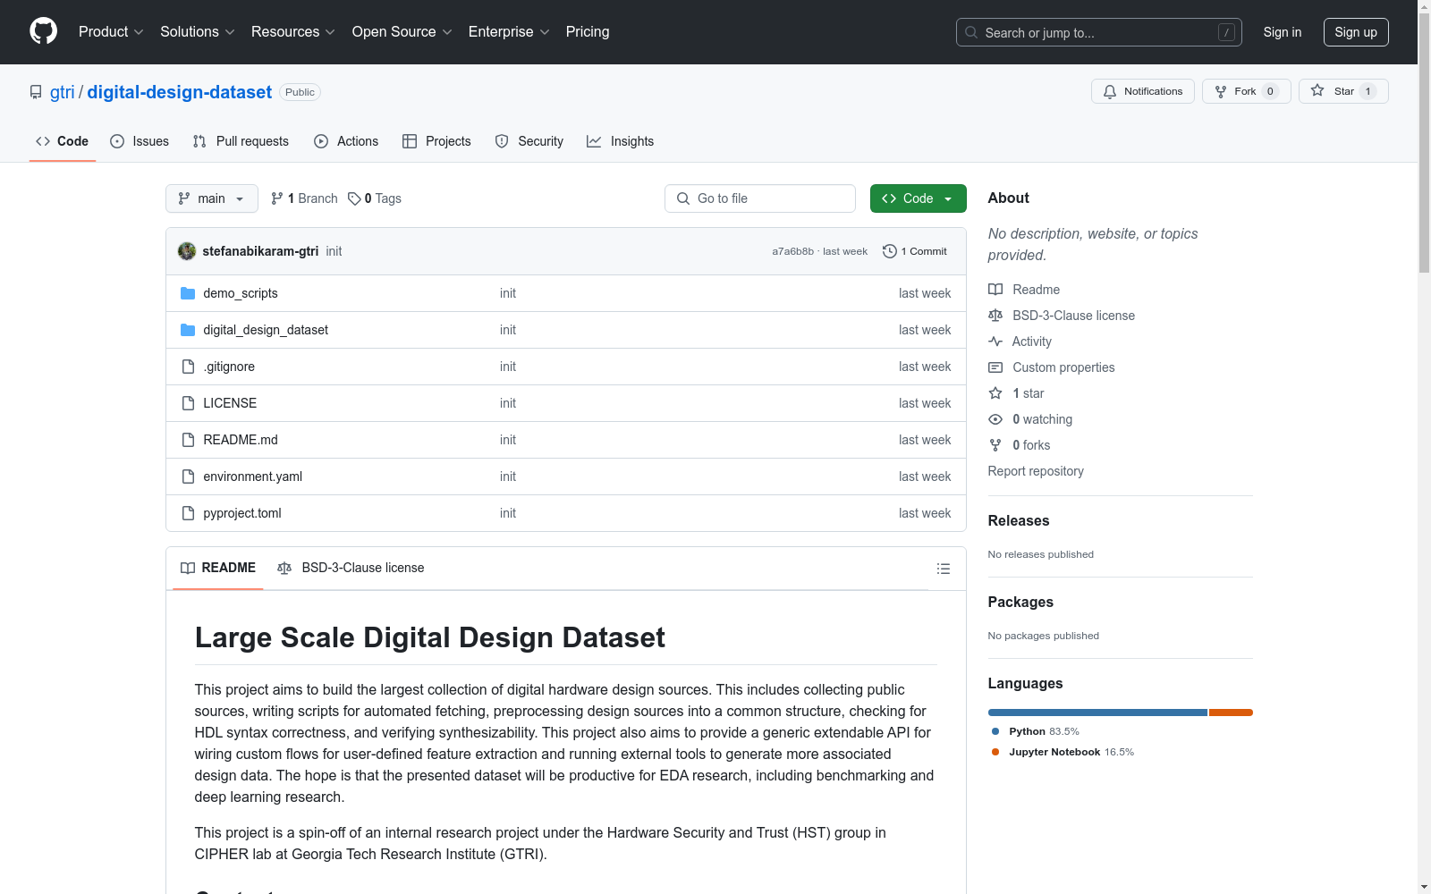1431x894 pixels.
Task: Open the Packages heading link
Action: (x=1020, y=602)
